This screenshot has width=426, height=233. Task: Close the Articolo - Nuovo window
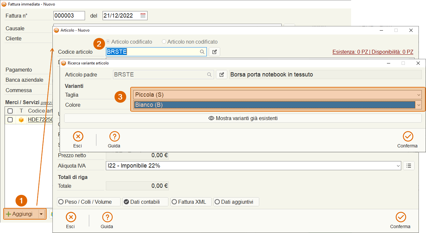411,30
